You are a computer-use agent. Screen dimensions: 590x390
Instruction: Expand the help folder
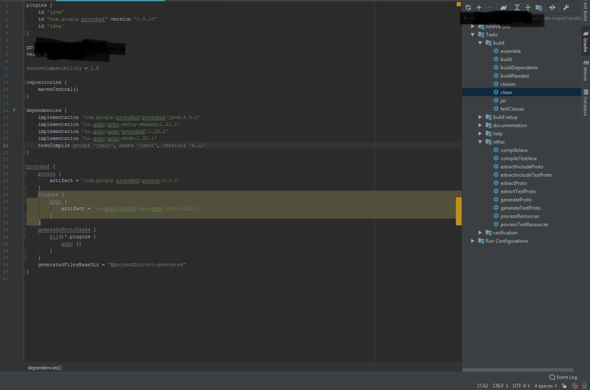480,133
